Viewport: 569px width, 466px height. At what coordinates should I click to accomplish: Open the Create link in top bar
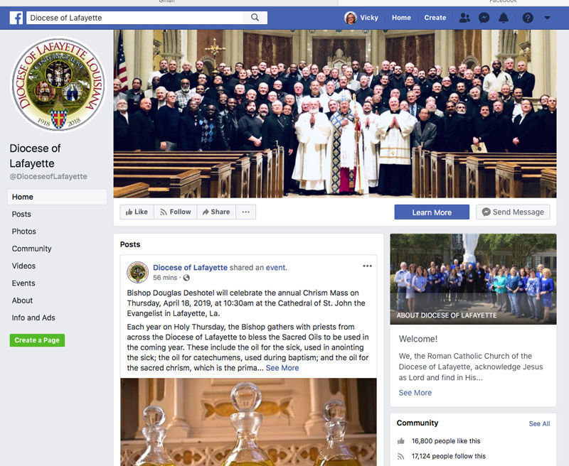tap(435, 18)
